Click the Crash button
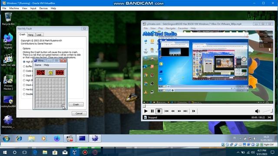278x156 pixels. (x=76, y=104)
